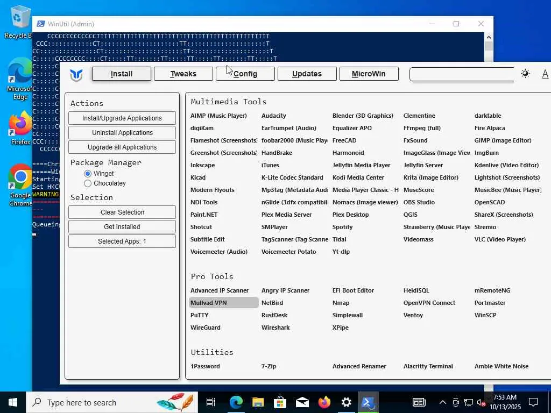
Task: Open Firefox desktop shortcut
Action: 20,129
